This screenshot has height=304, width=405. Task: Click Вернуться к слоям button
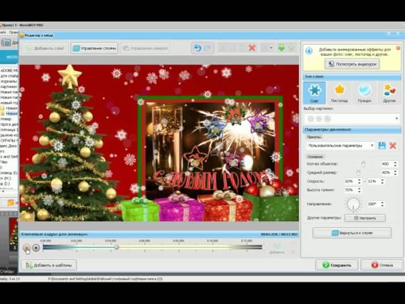[352, 233]
